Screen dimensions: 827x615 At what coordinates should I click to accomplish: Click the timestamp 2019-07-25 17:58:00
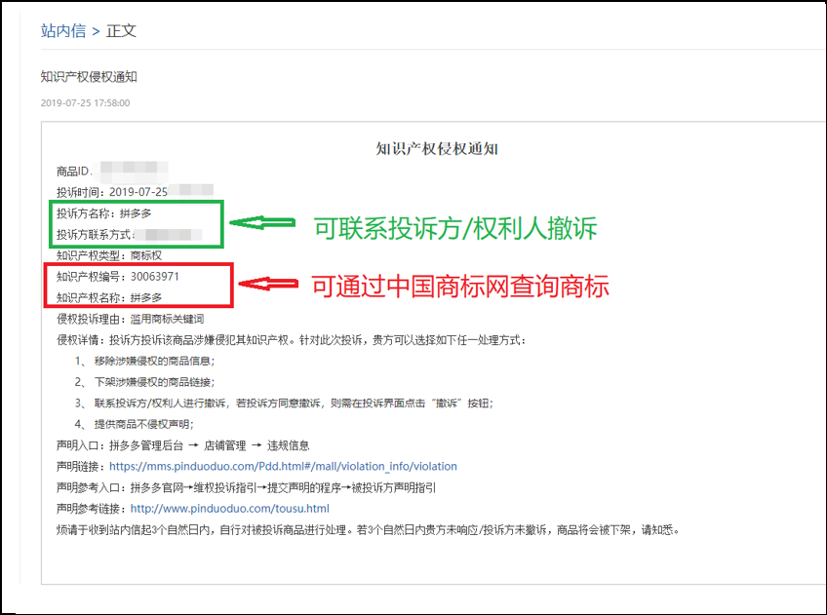[x=86, y=103]
